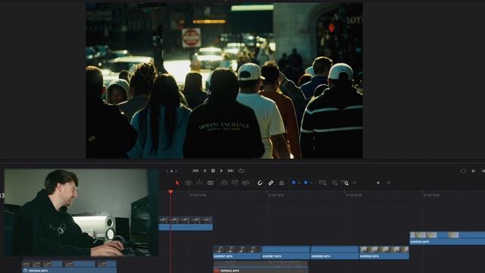Select the KM9968.MP4 clip without thumbnails
Image resolution: width=485 pixels, height=273 pixels.
pyautogui.click(x=335, y=253)
